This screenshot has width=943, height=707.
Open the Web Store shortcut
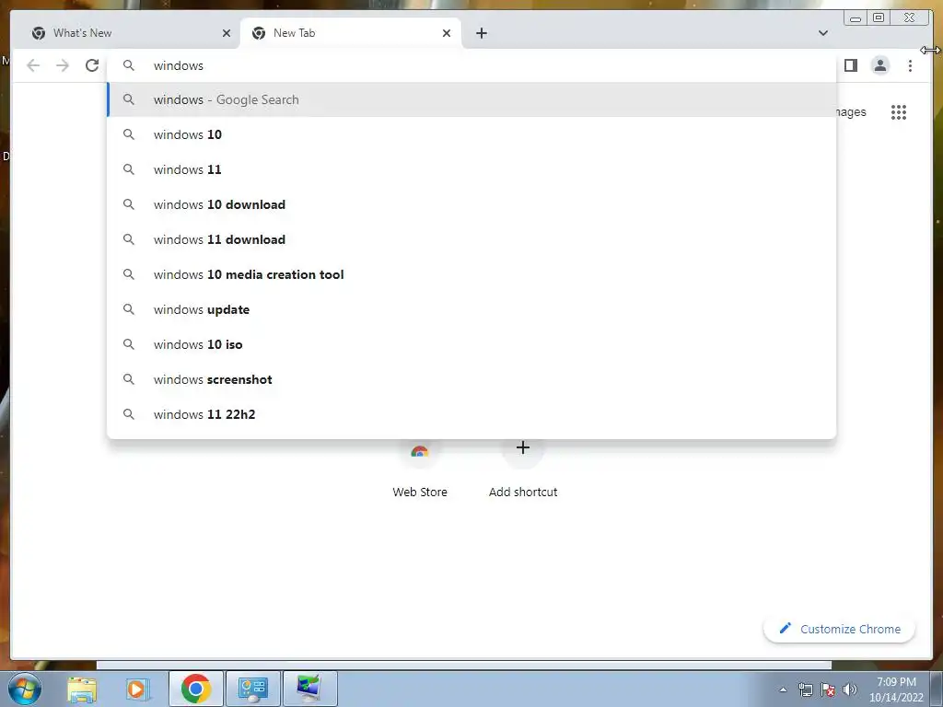coord(420,468)
